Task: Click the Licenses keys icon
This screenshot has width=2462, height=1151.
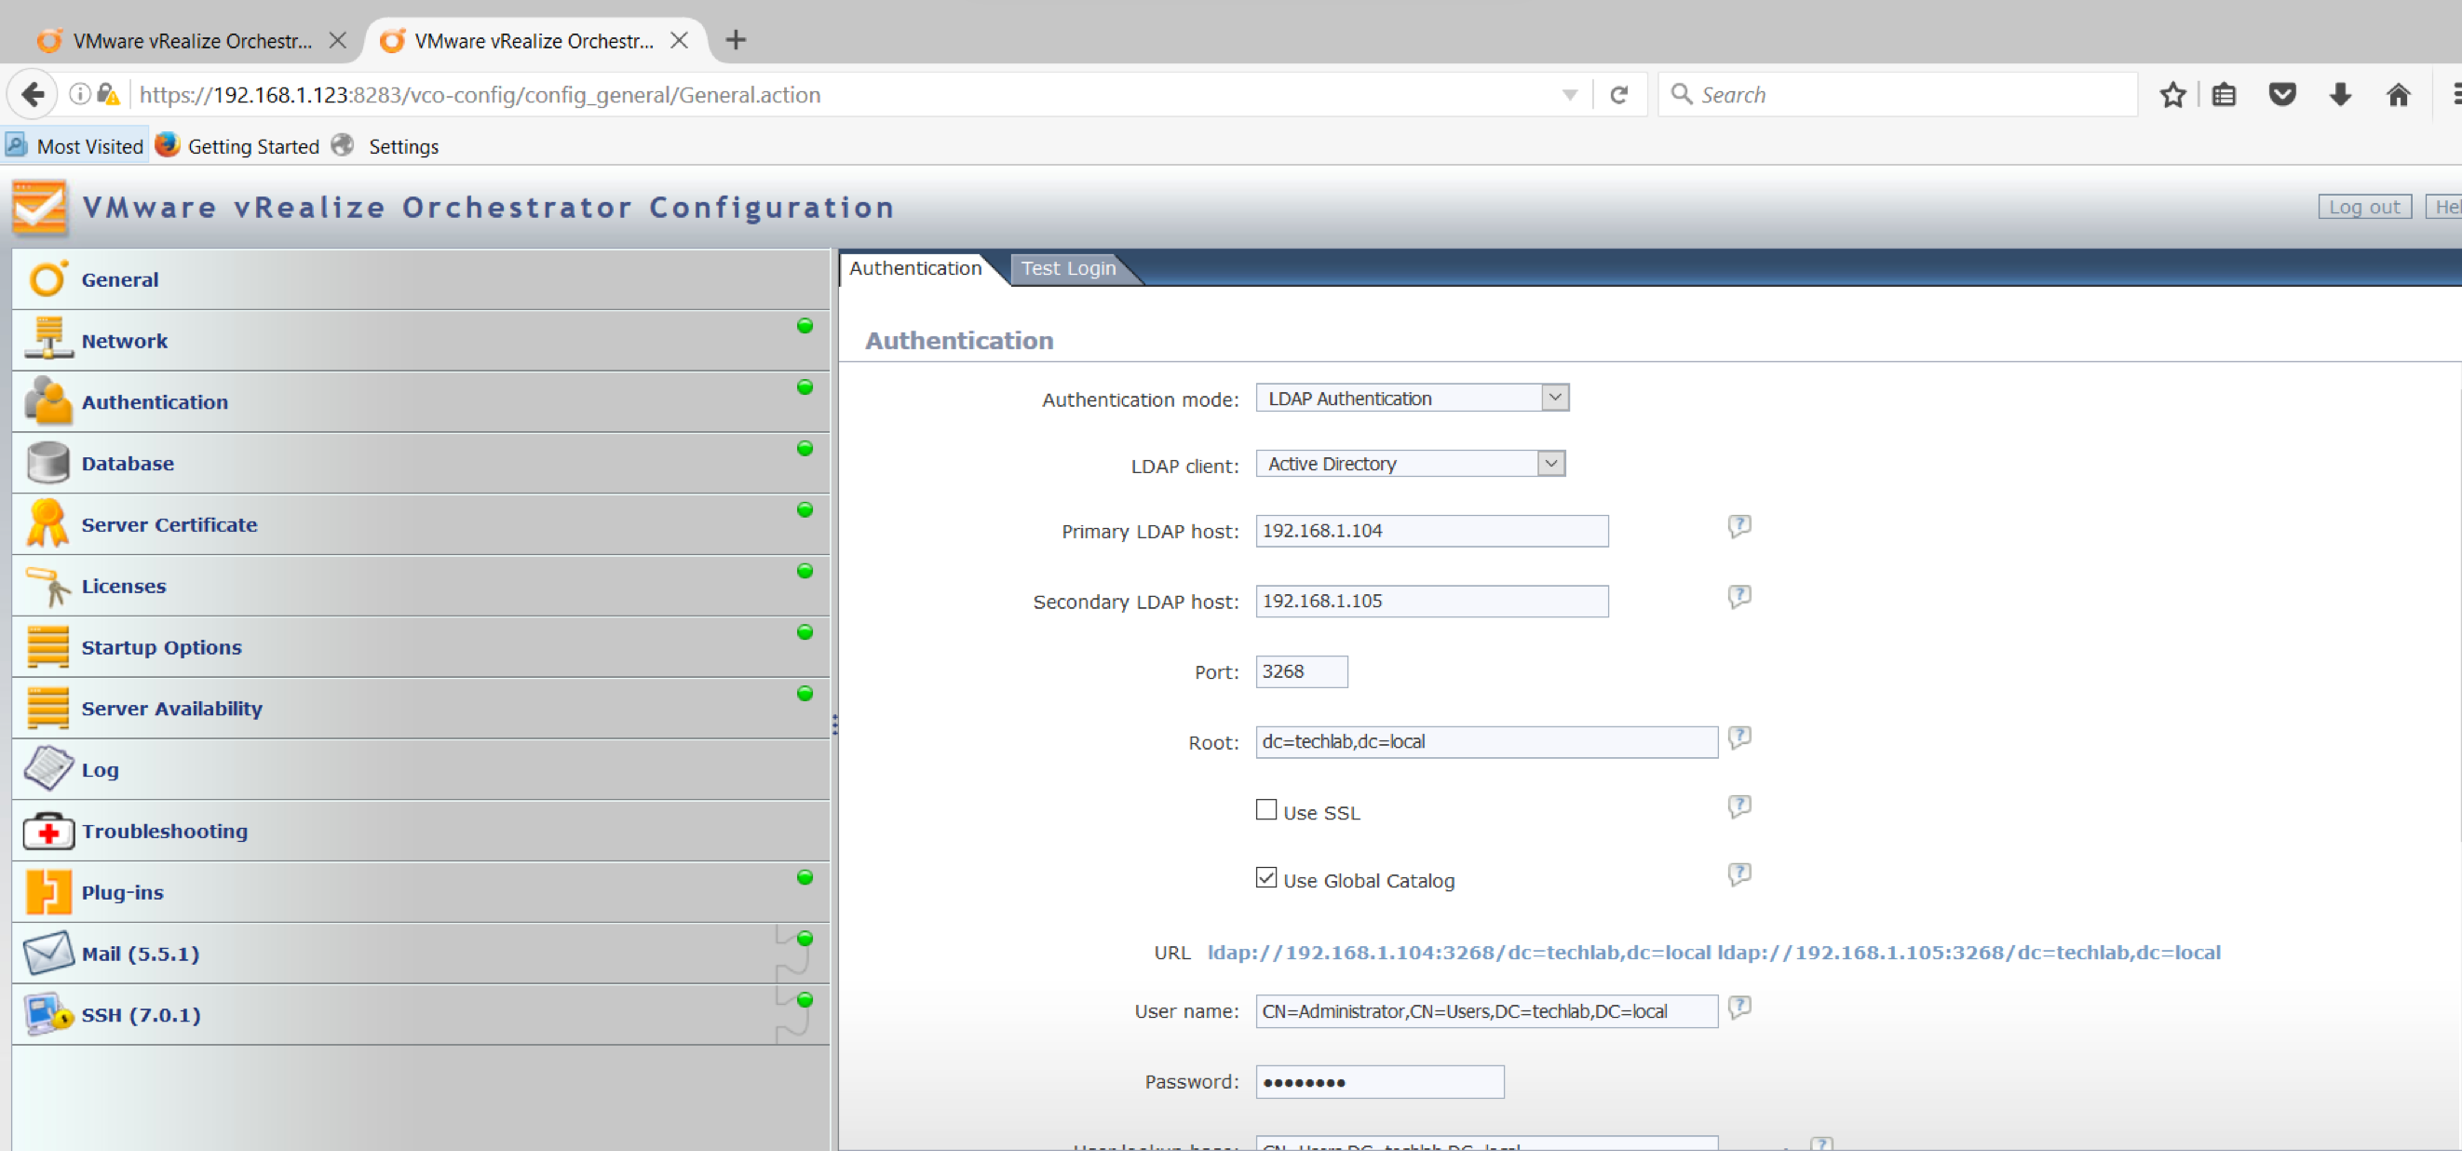Action: pos(47,585)
